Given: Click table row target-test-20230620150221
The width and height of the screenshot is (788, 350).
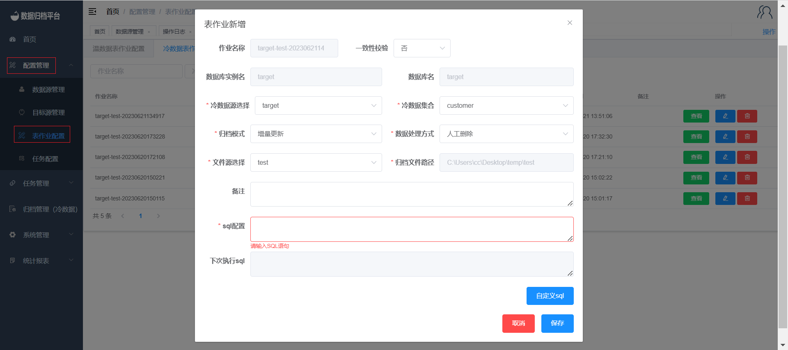Looking at the screenshot, I should [130, 177].
